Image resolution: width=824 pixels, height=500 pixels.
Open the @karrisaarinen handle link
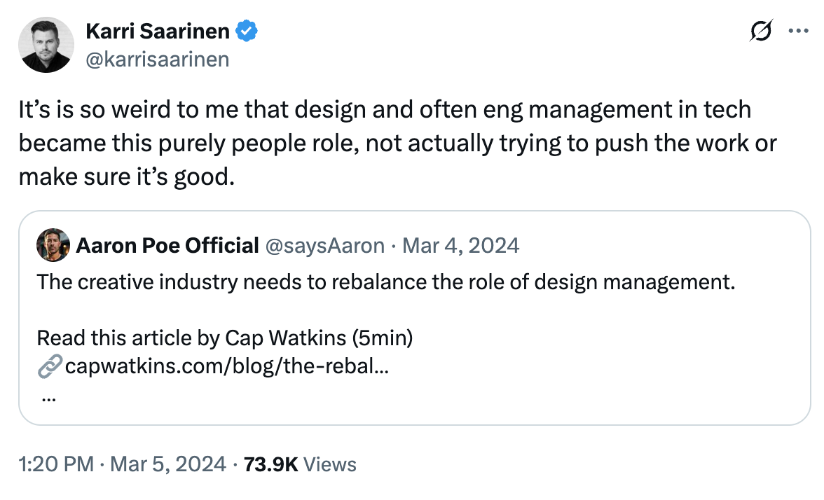157,60
